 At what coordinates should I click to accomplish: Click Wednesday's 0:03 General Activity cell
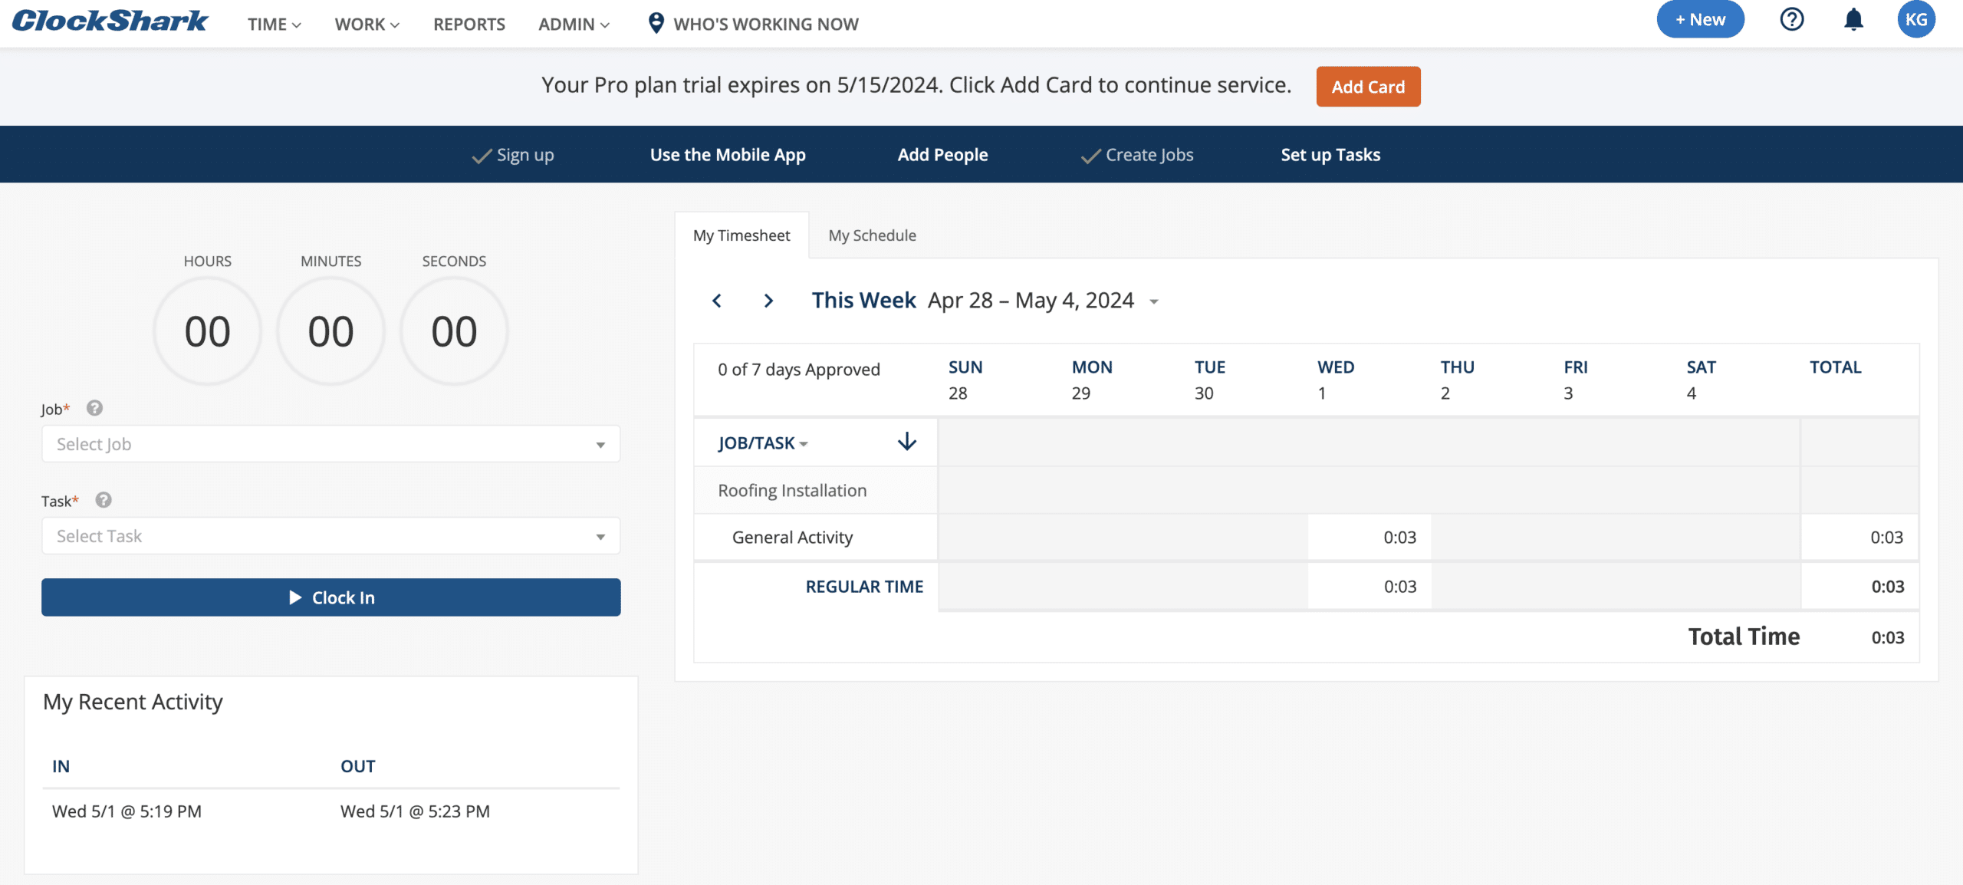(1369, 538)
